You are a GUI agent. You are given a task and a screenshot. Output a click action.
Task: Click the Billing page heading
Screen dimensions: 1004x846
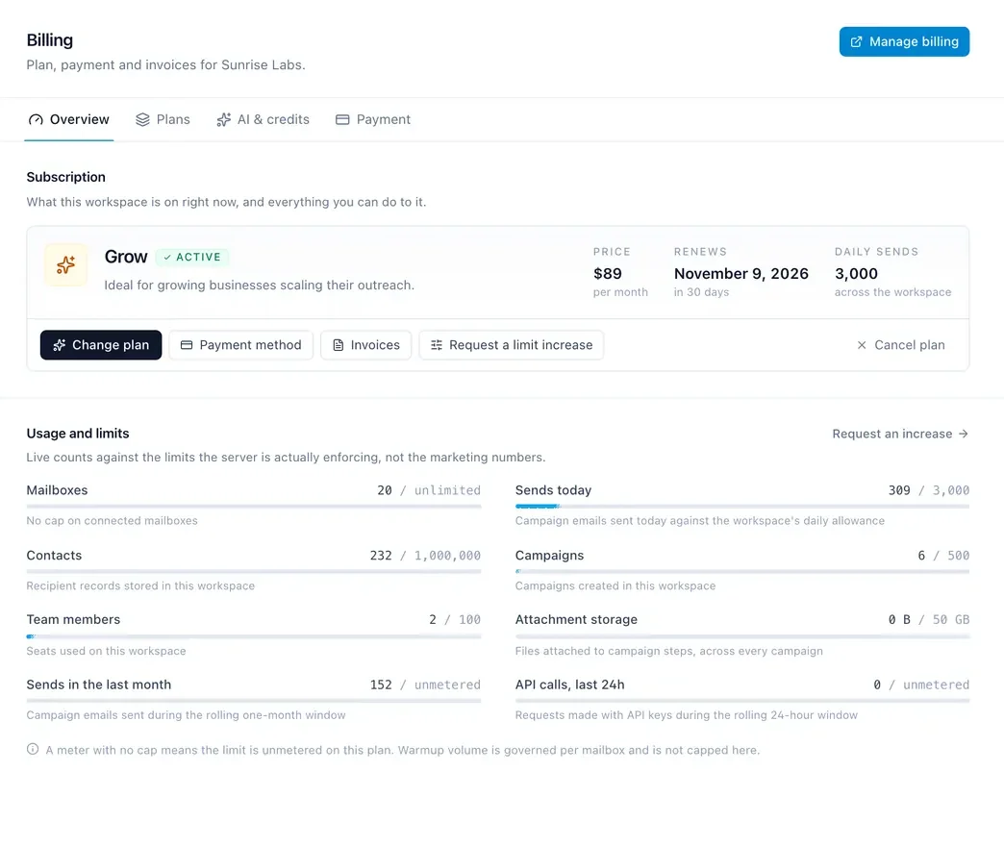coord(50,40)
